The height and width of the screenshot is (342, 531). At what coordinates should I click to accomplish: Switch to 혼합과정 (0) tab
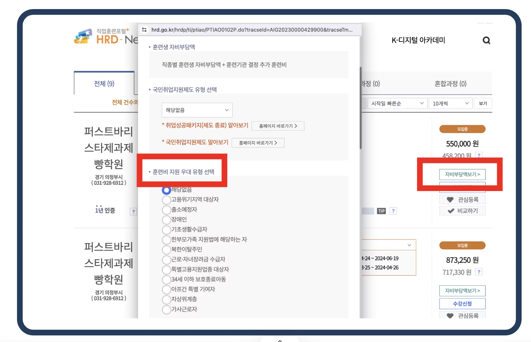point(450,84)
